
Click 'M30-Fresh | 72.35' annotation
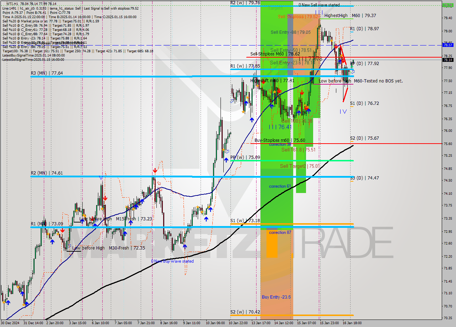(x=127, y=248)
